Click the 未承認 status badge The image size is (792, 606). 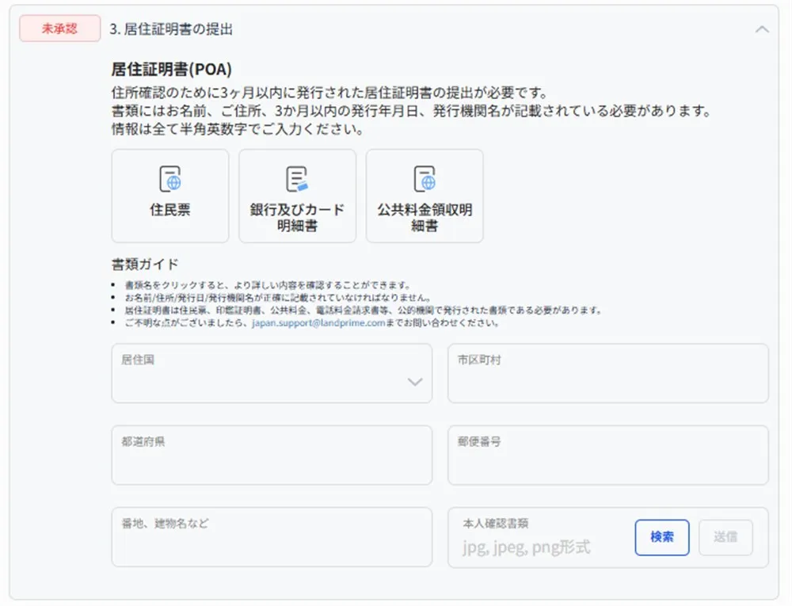click(x=59, y=29)
